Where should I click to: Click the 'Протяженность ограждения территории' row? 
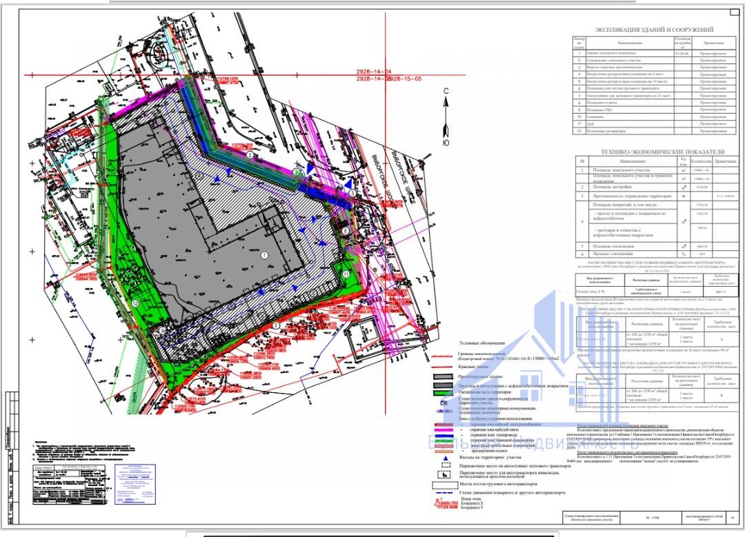coord(657,196)
